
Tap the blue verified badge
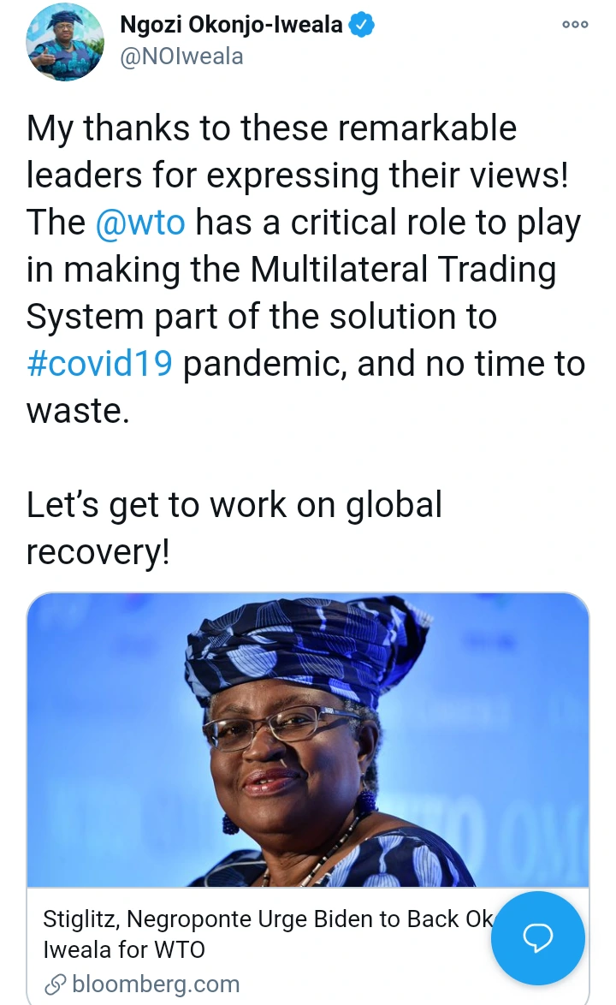pyautogui.click(x=361, y=25)
